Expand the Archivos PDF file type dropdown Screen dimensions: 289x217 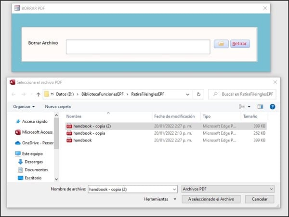click(228, 189)
